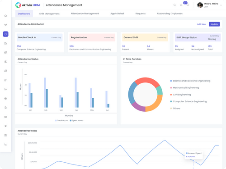Open the Requests tab
226x169 pixels.
point(141,14)
